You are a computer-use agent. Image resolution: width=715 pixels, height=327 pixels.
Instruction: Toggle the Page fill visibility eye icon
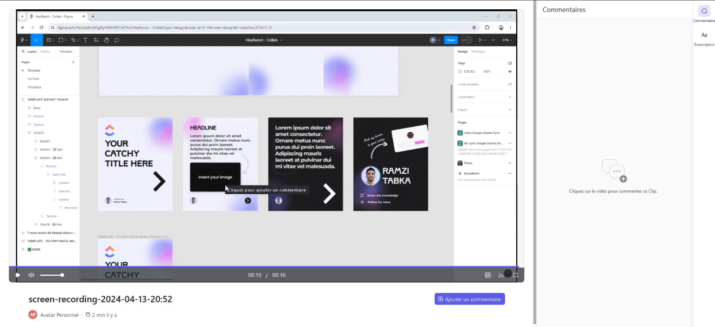[509, 71]
